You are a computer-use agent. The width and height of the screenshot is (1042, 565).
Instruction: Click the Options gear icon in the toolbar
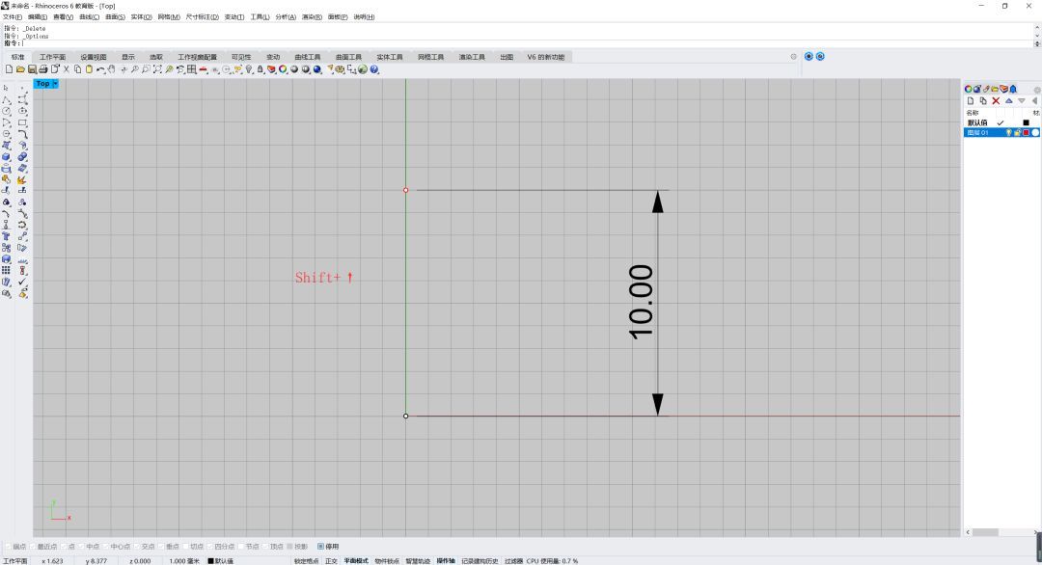(x=341, y=69)
